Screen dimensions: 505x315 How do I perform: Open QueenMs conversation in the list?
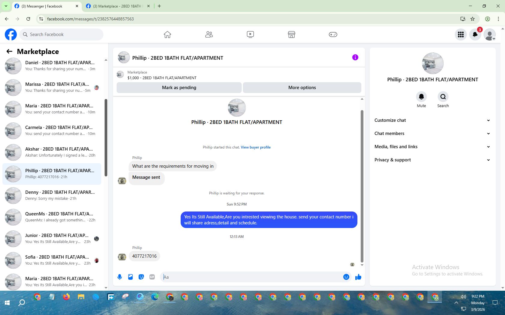(52, 217)
